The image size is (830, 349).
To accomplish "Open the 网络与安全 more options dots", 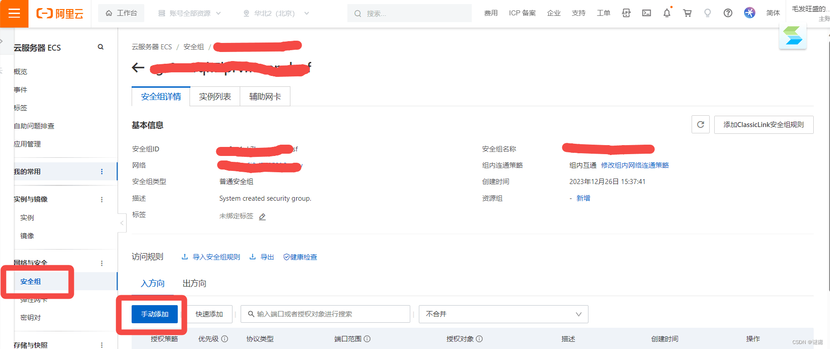I will pyautogui.click(x=102, y=263).
